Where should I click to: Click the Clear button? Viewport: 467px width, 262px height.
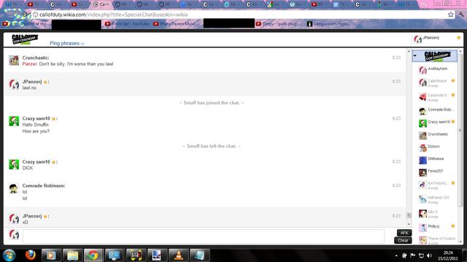pos(403,240)
